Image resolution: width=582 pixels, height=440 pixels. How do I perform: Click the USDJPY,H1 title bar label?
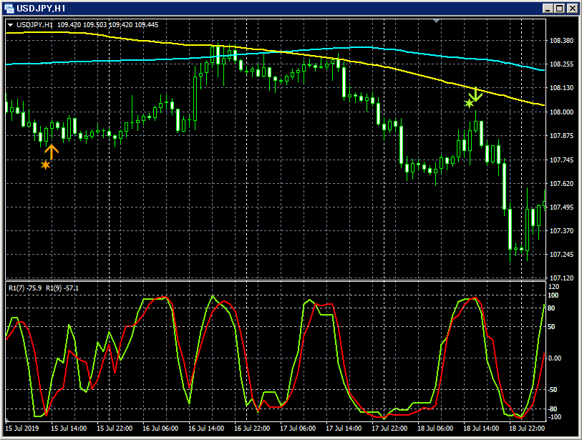point(39,9)
